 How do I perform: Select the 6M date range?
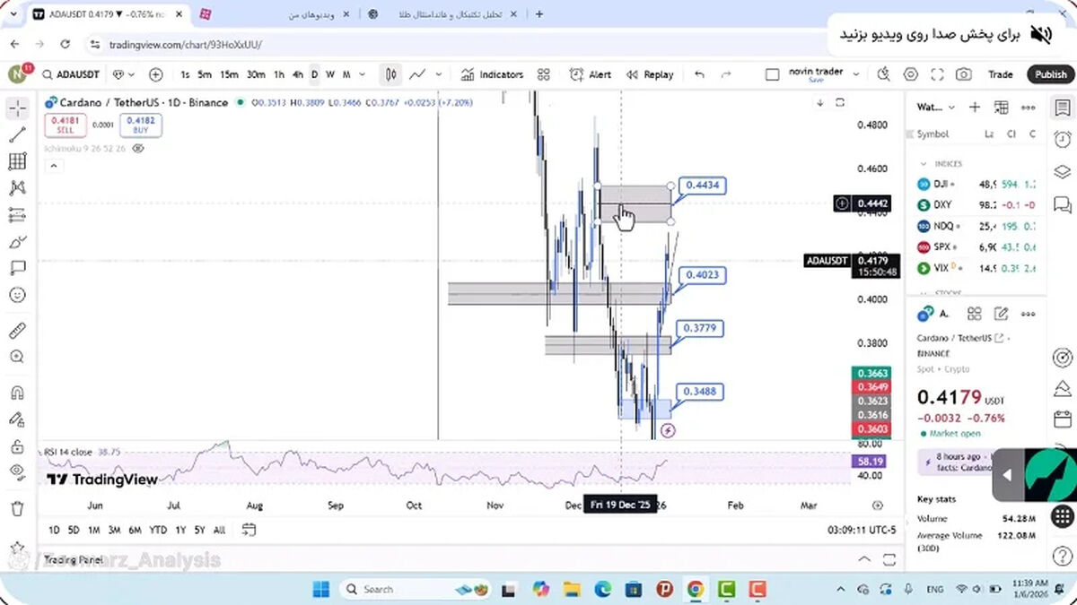point(135,530)
